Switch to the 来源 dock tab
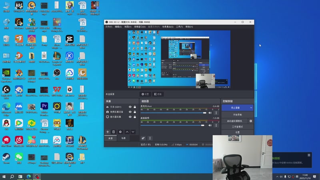320x180 pixels. (110, 138)
